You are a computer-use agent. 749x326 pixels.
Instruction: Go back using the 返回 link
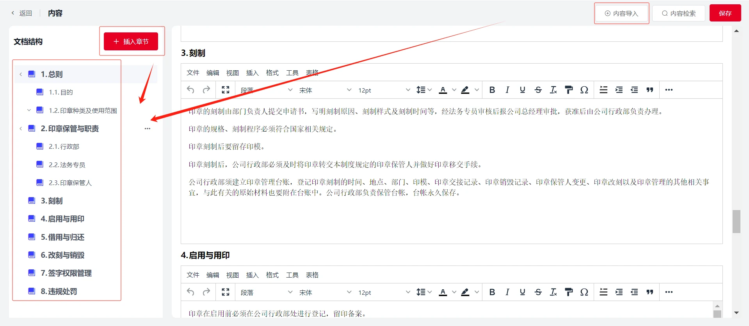pos(22,13)
